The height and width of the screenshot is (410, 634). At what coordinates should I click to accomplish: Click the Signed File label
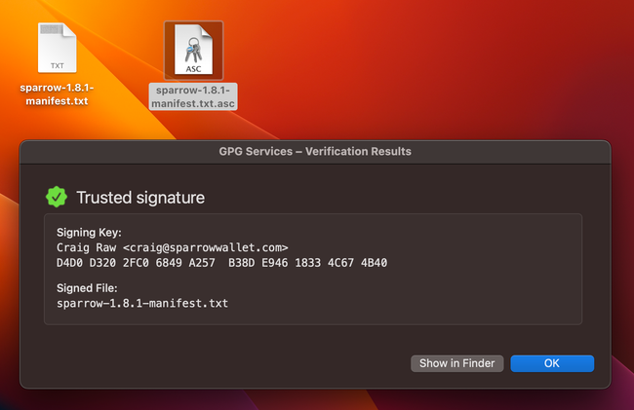(x=87, y=288)
